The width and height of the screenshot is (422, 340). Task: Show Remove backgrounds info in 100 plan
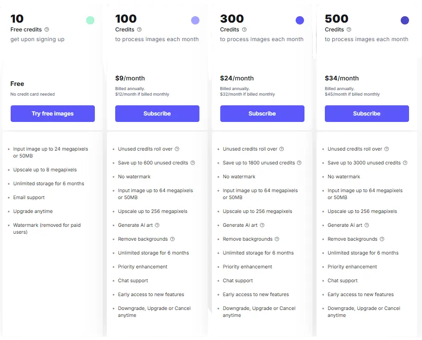173,239
